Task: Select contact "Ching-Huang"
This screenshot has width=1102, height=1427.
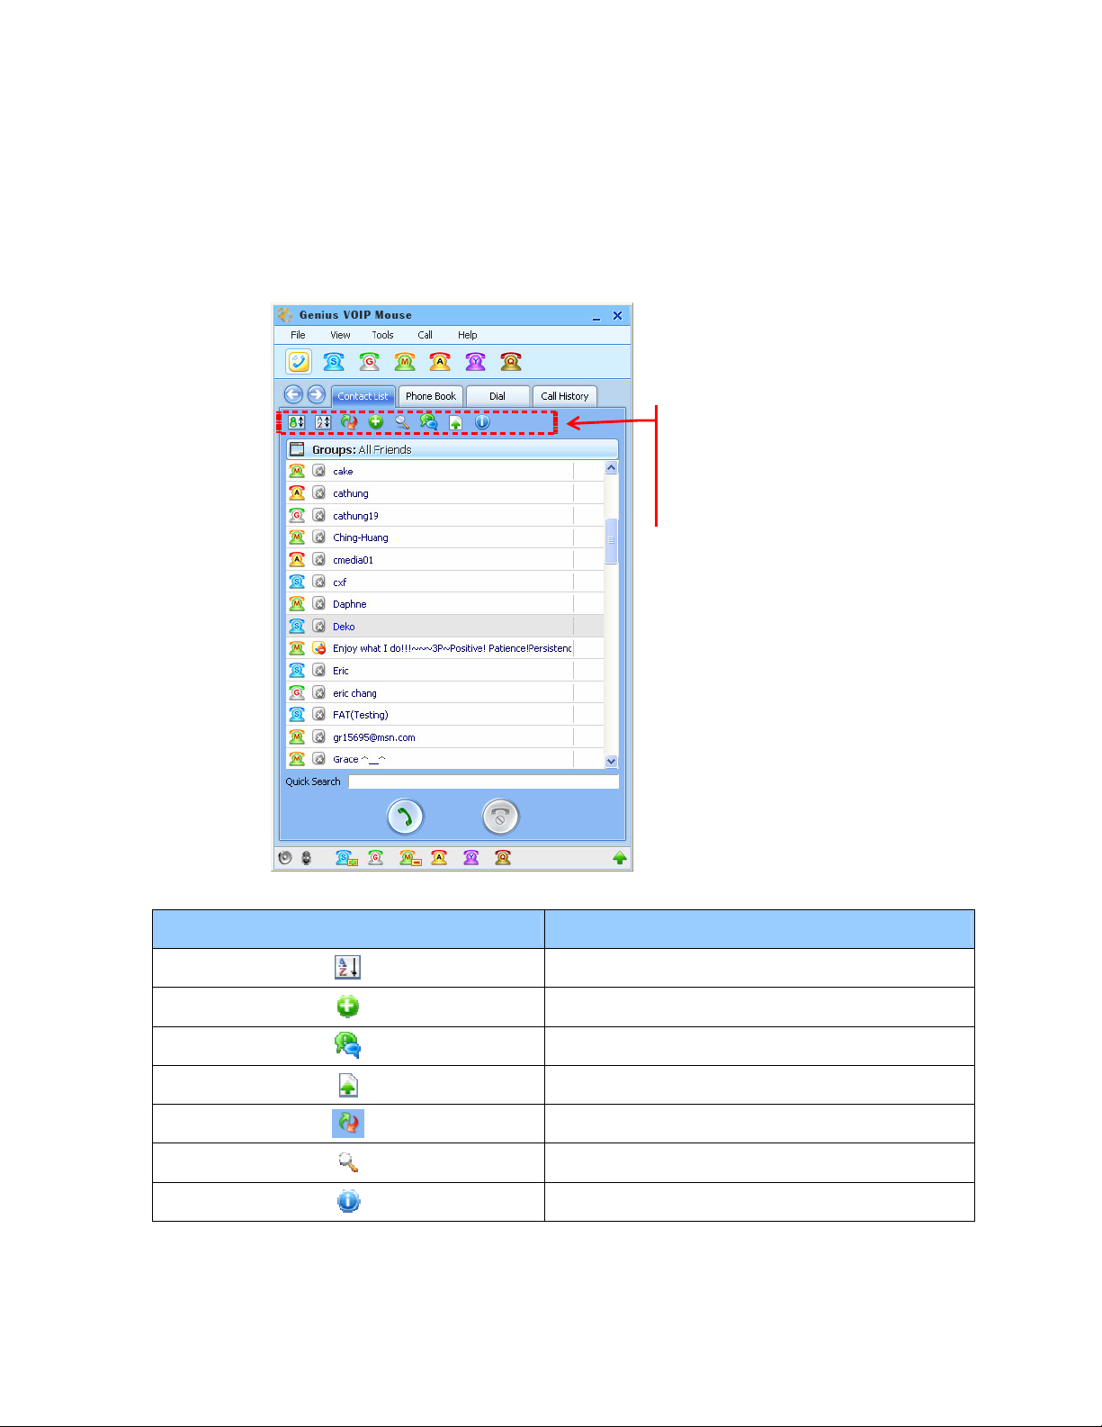Action: [445, 537]
